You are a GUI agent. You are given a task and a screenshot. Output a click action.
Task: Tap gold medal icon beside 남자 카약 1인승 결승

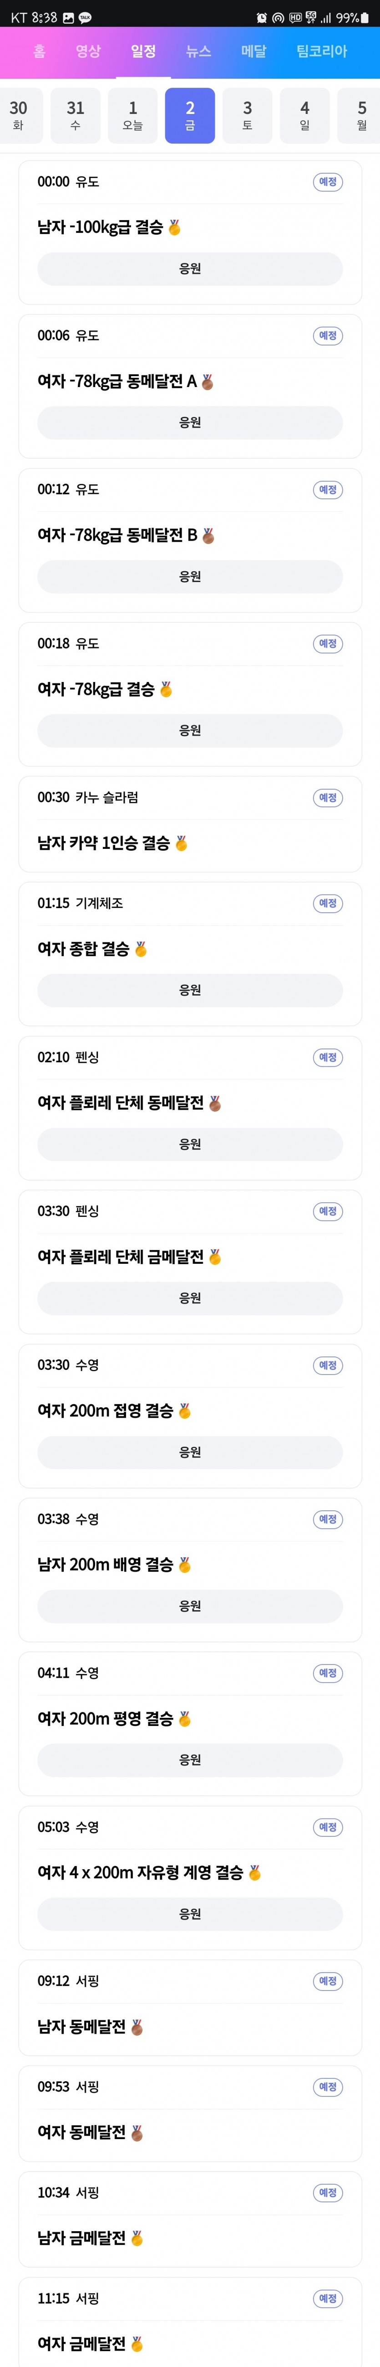pos(181,842)
